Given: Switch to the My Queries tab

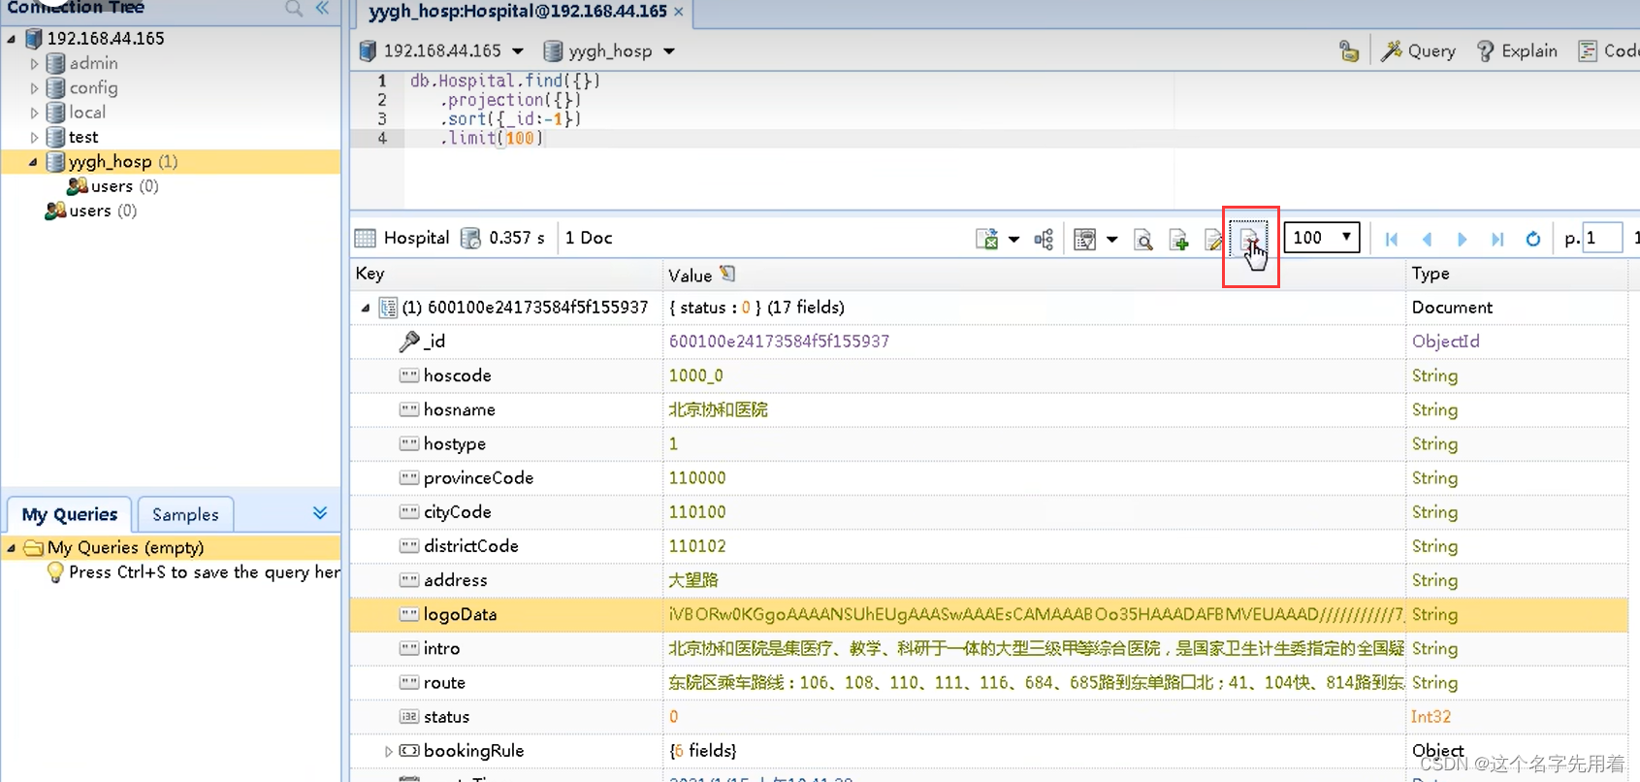Looking at the screenshot, I should pos(70,514).
